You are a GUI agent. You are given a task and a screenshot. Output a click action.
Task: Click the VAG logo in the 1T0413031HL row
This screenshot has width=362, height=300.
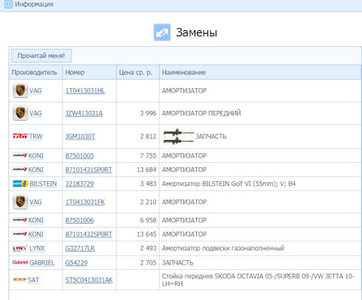(x=20, y=90)
